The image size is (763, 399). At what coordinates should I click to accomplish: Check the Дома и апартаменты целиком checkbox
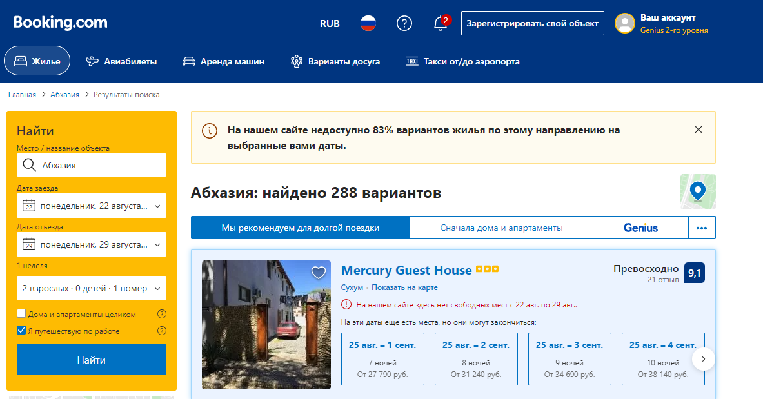click(19, 314)
